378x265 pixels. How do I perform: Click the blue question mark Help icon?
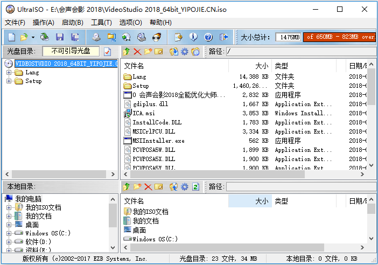[x=208, y=37]
